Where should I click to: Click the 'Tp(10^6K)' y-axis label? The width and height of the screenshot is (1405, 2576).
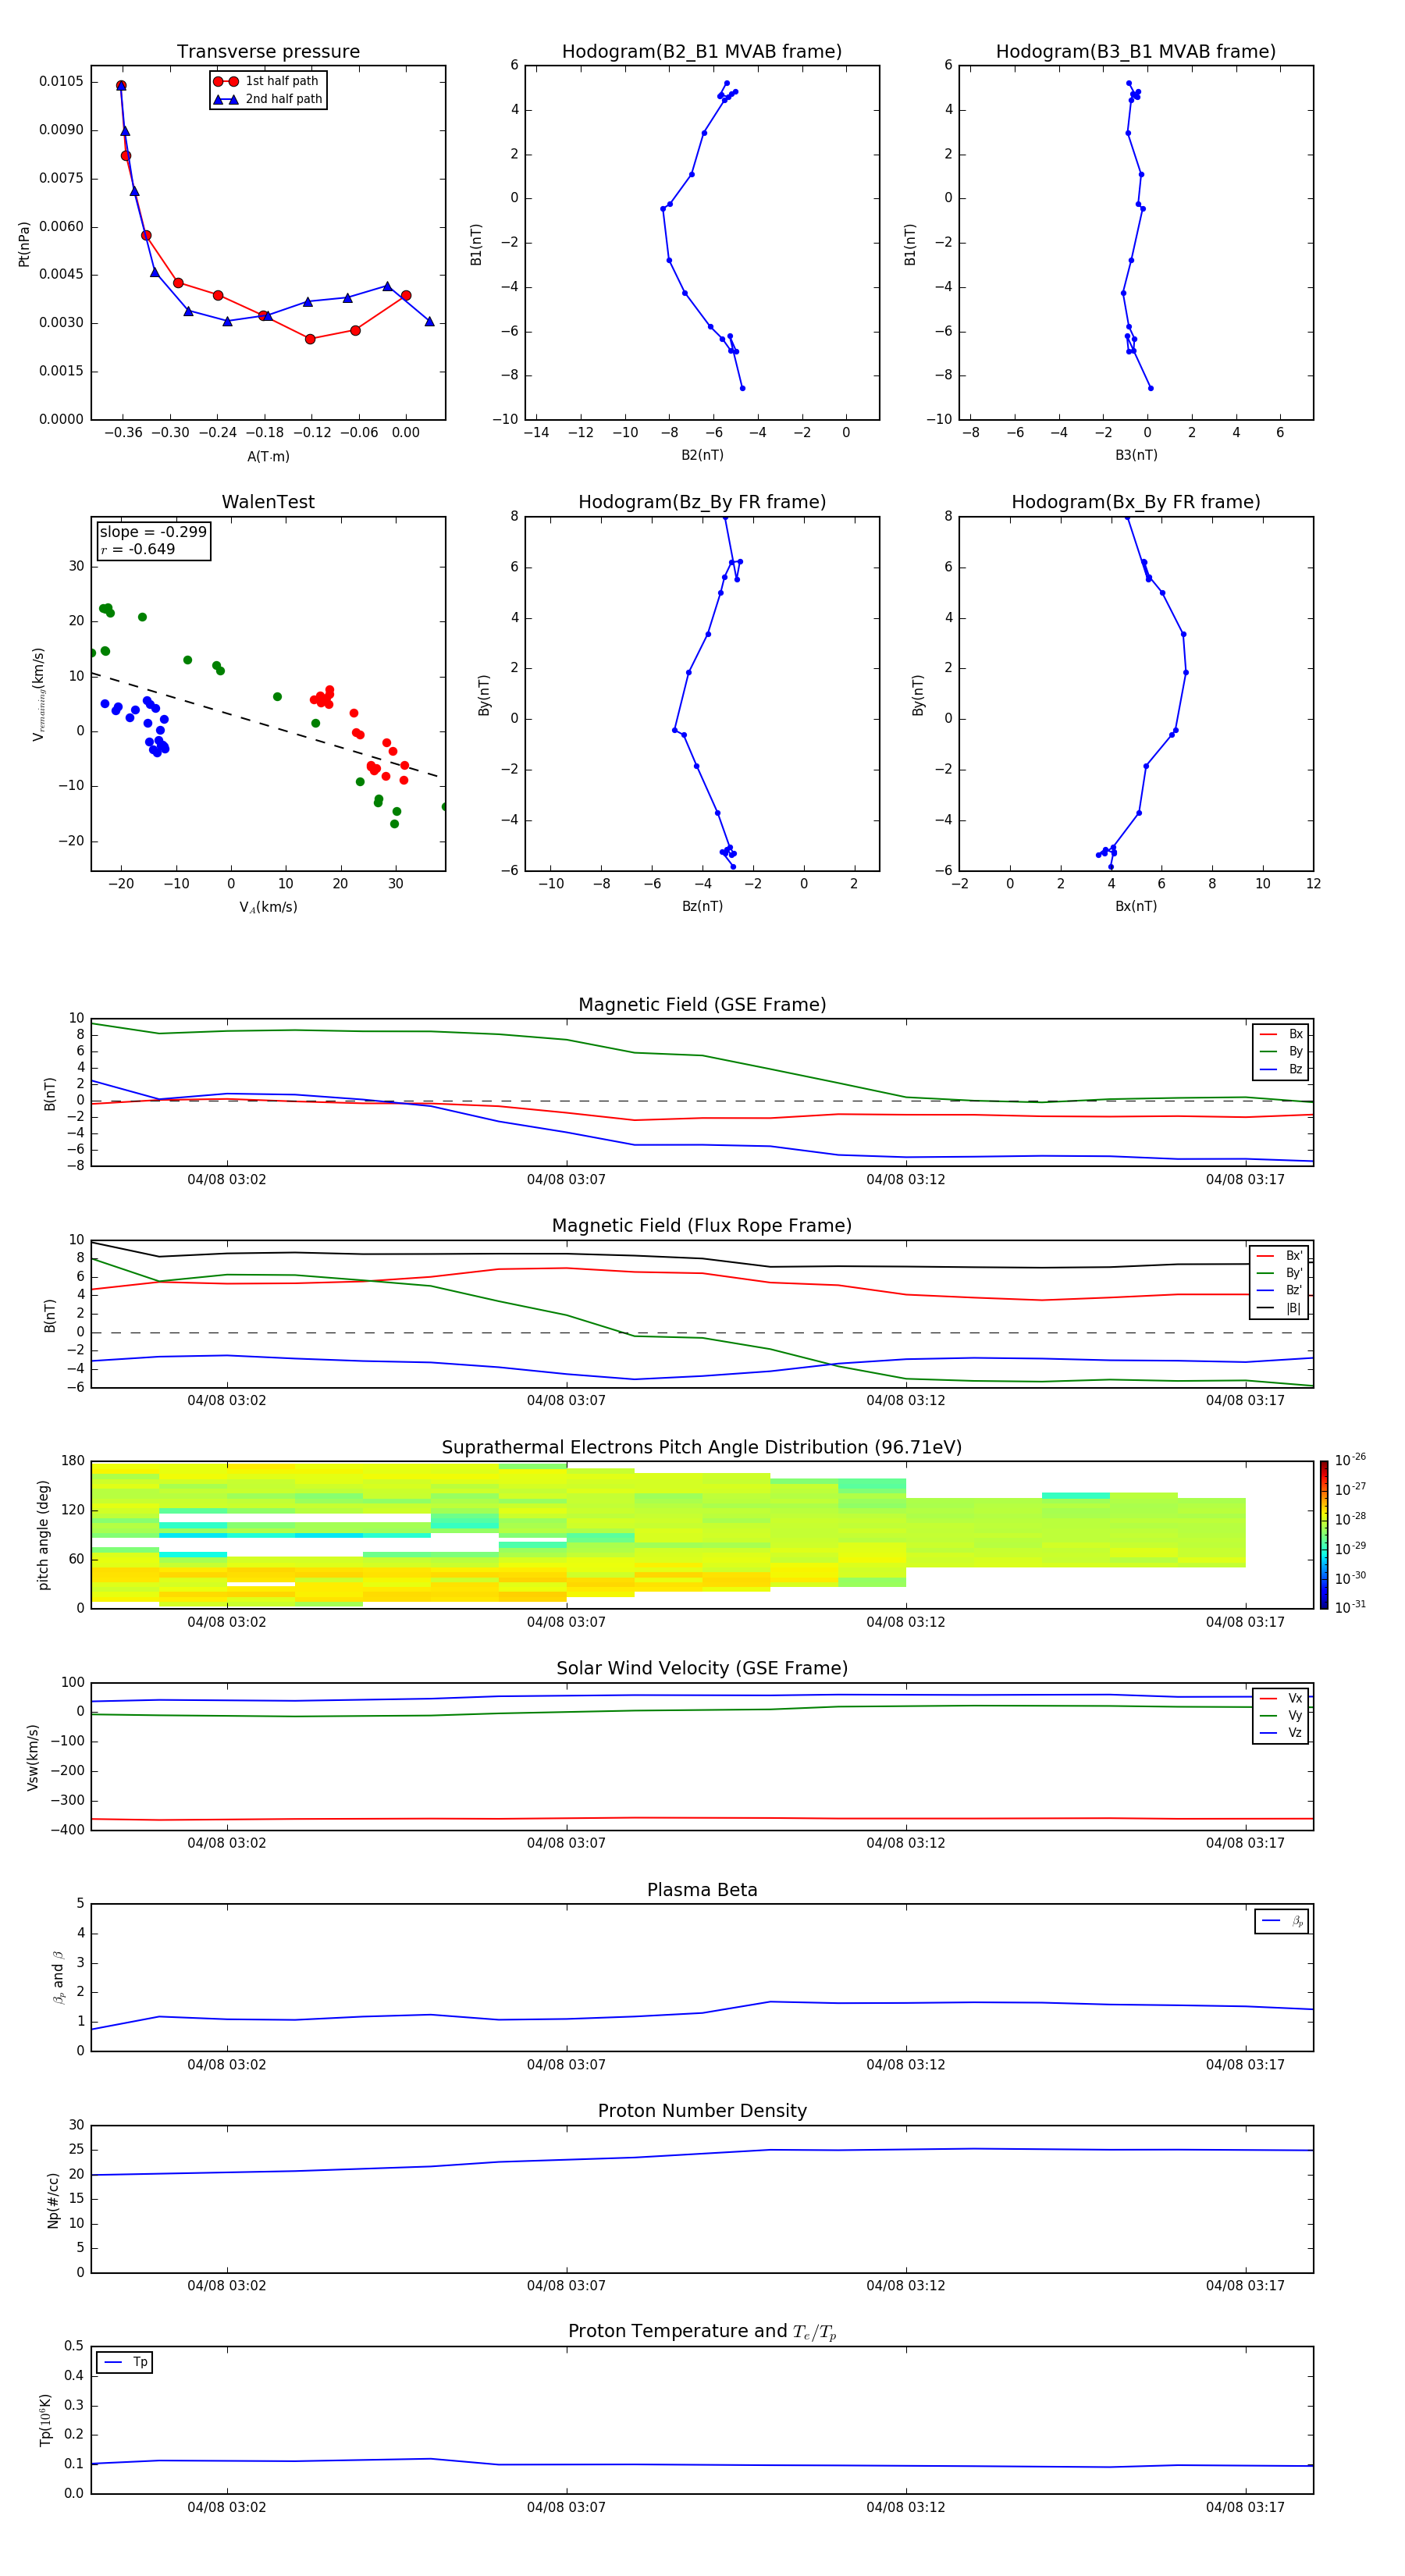tap(45, 2420)
